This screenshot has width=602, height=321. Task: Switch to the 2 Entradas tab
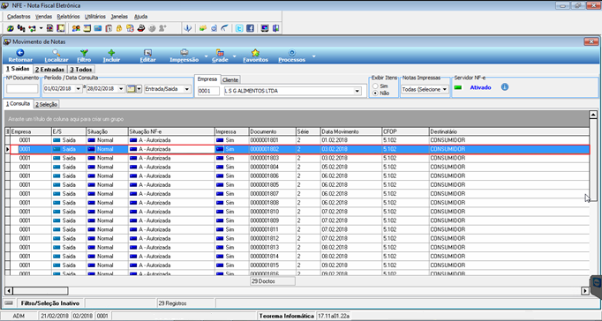[49, 70]
